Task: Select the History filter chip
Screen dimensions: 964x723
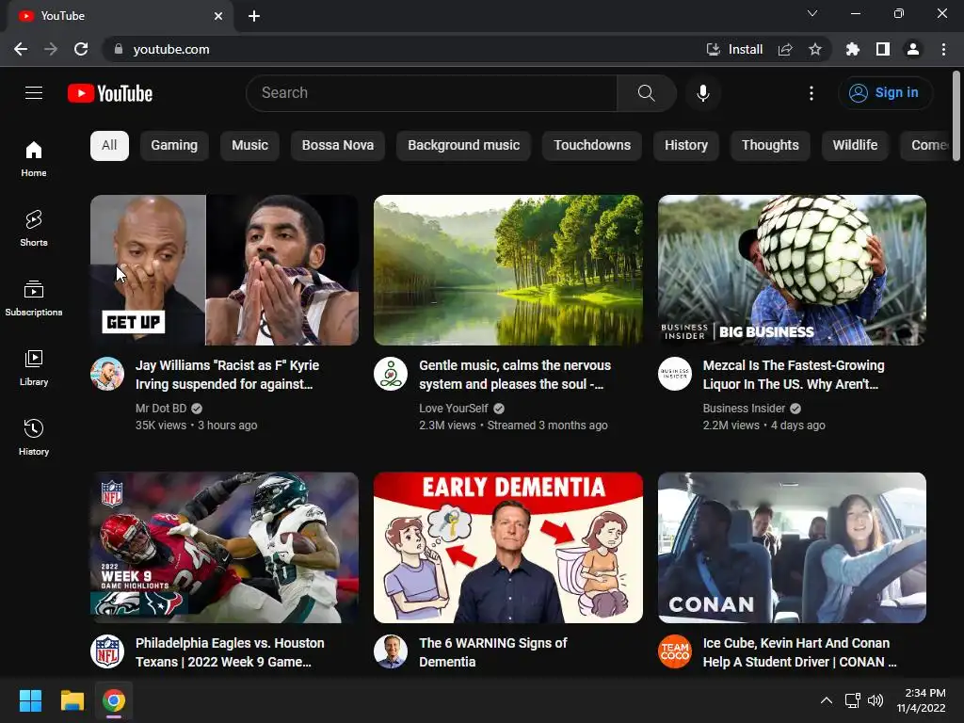Action: (x=686, y=145)
